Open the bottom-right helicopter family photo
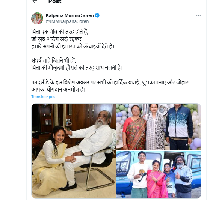This screenshot has height=200, width=207. tap(159, 175)
